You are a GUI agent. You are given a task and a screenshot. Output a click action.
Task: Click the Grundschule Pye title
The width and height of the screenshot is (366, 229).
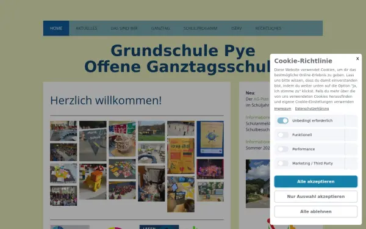click(183, 51)
